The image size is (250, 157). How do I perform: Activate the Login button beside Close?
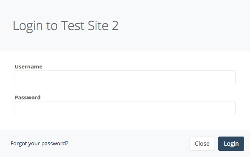pyautogui.click(x=231, y=144)
